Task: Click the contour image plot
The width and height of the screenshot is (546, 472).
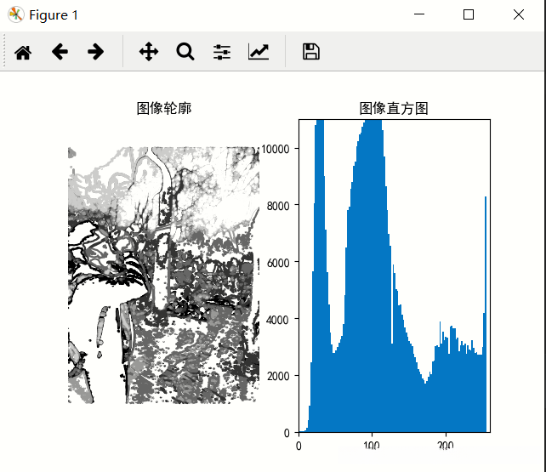Action: (x=163, y=275)
